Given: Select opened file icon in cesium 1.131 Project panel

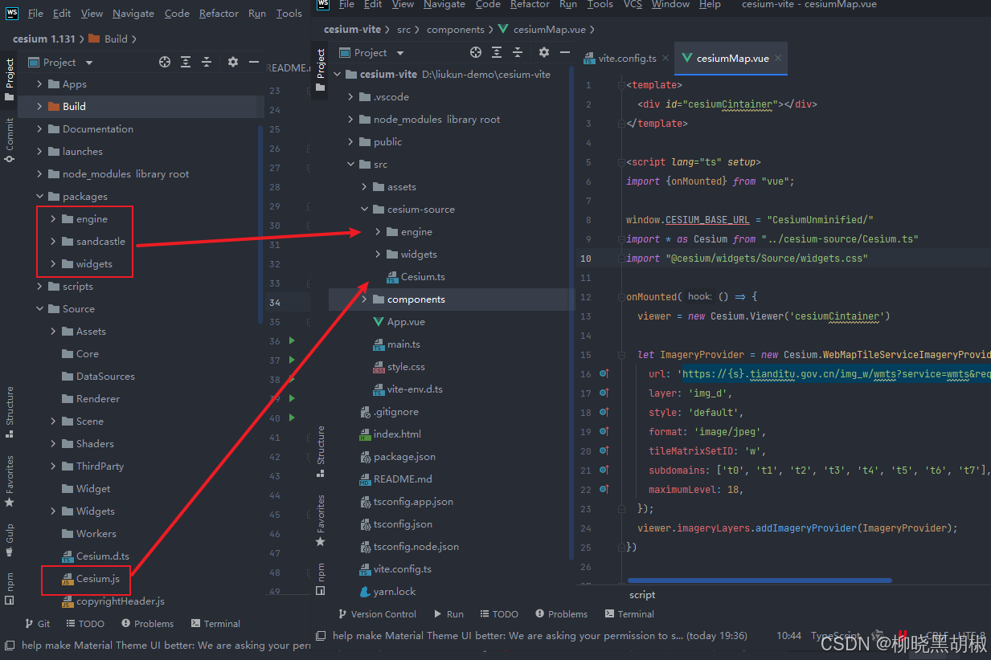Looking at the screenshot, I should pyautogui.click(x=165, y=62).
